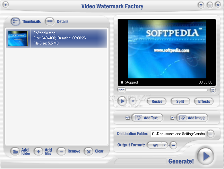Click the Add files plus icon
Screen dimensions: 224x169
tap(38, 151)
